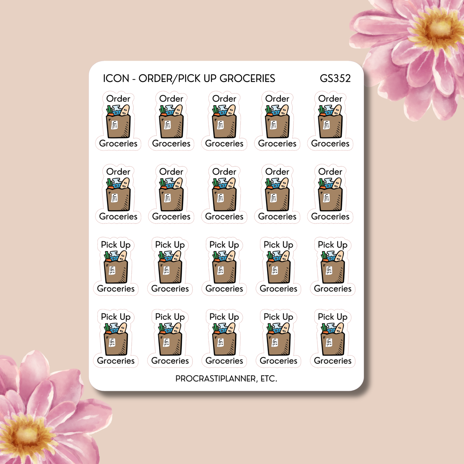This screenshot has width=464, height=464.
Task: Select second Pick Up Groceries sticker in bottom row
Action: [x=170, y=338]
